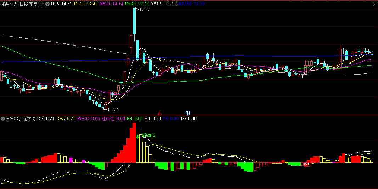Viewport: 378px width, 189px height.
Task: Click the 11.27 low price label
Action: pyautogui.click(x=113, y=110)
